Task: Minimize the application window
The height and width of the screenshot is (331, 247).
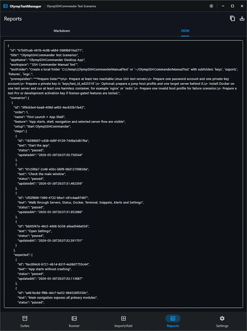Action: (x=223, y=6)
